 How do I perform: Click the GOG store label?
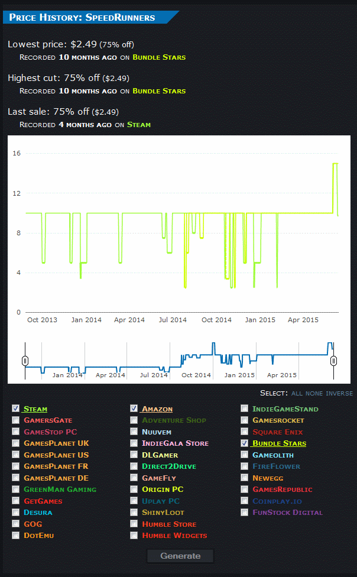(33, 524)
